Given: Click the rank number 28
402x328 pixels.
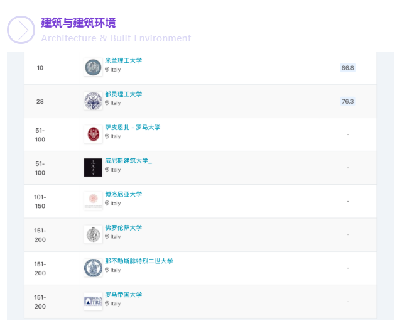Looking at the screenshot, I should click(x=40, y=102).
